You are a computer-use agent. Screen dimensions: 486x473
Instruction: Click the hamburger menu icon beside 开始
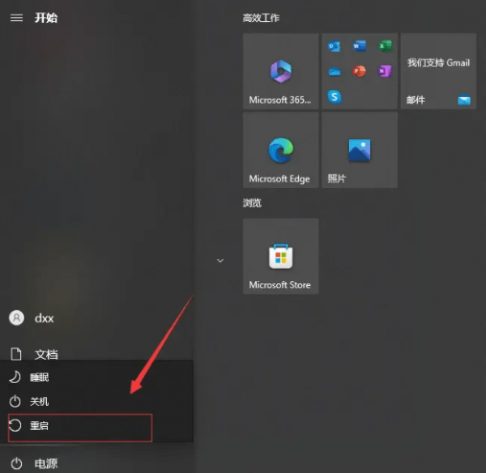tap(16, 18)
